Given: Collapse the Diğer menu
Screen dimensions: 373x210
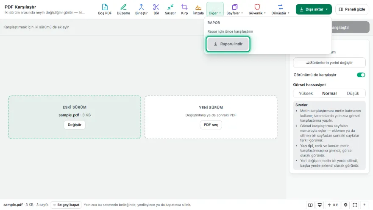Looking at the screenshot, I should point(215,9).
